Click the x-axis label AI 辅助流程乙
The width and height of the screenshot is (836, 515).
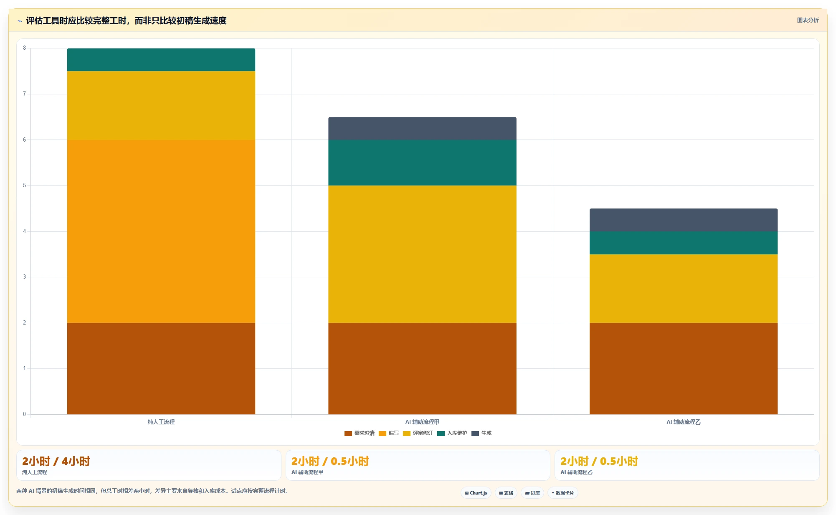point(684,422)
